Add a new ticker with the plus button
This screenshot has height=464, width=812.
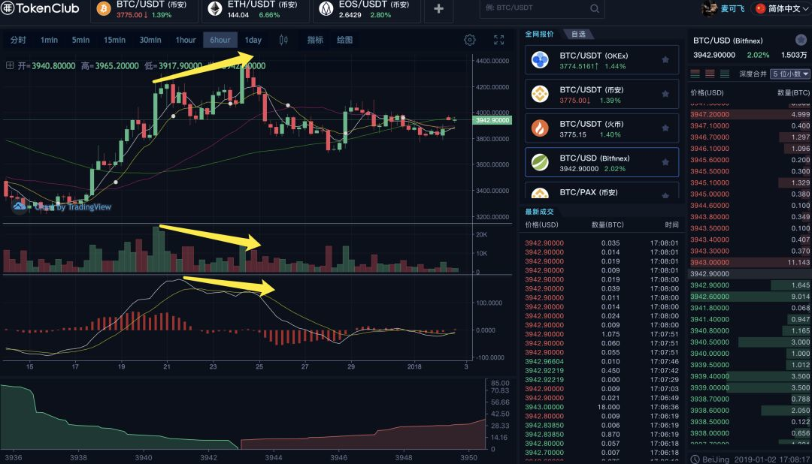[x=438, y=9]
